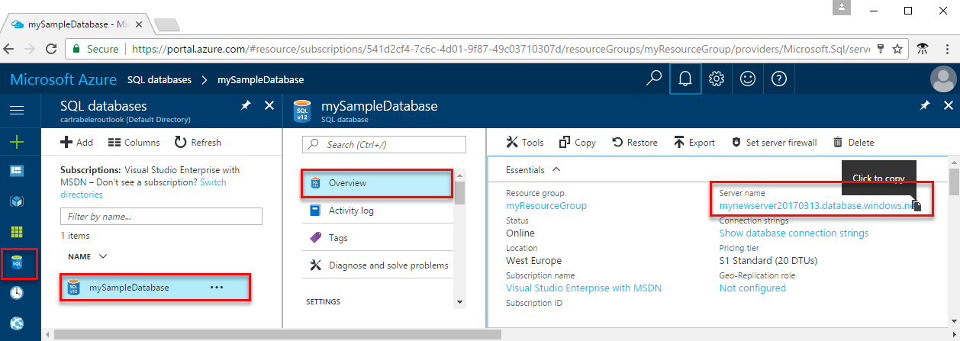Click the search magnifier in header
Image resolution: width=960 pixels, height=341 pixels.
pyautogui.click(x=653, y=79)
